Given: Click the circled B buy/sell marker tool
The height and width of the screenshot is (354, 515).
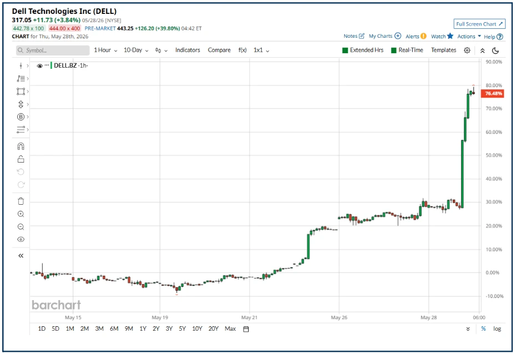Looking at the screenshot, I should 21,117.
